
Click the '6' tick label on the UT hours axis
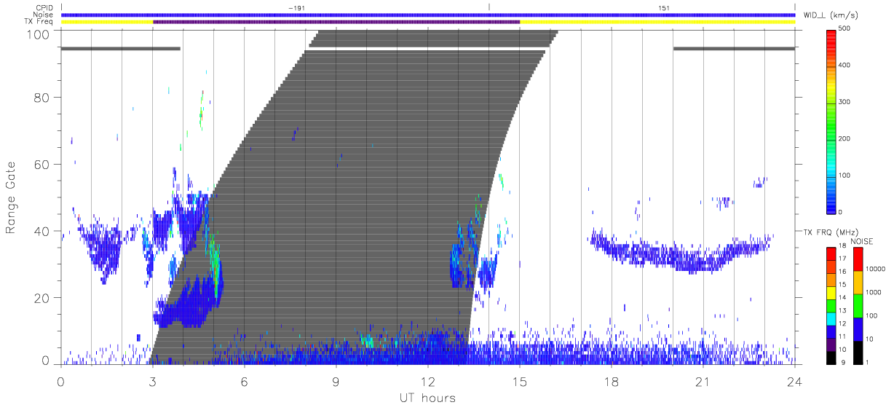point(245,381)
